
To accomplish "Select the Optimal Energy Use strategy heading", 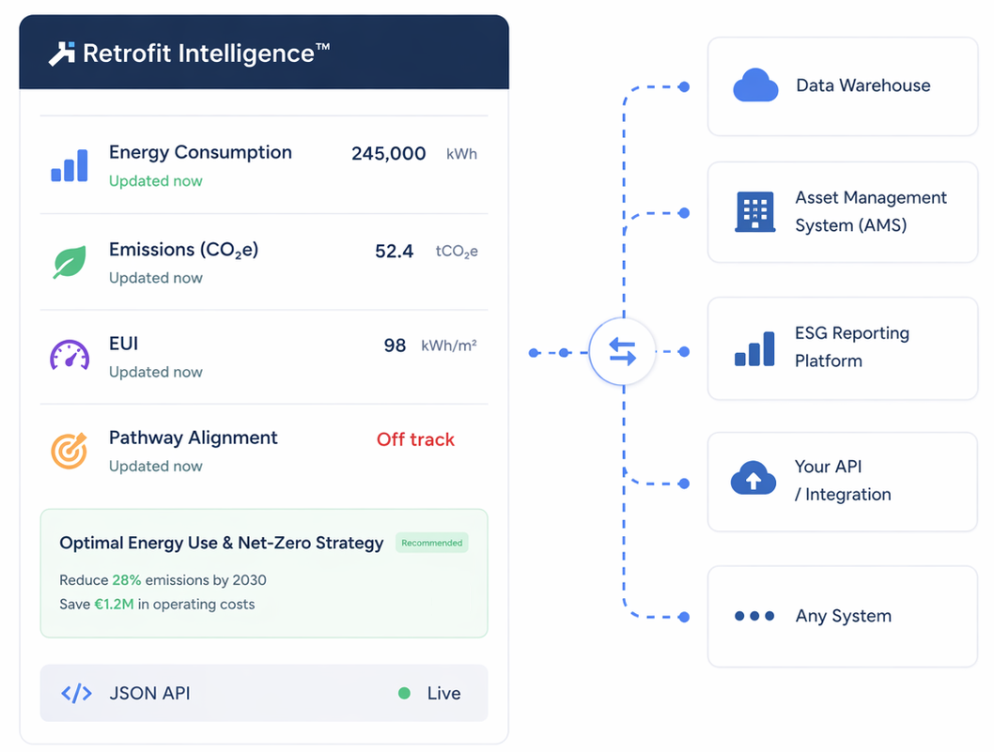I will (221, 543).
